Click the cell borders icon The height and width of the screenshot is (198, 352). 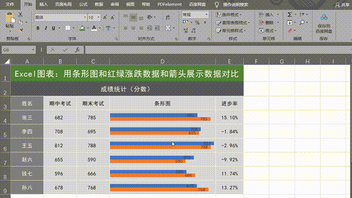point(68,28)
